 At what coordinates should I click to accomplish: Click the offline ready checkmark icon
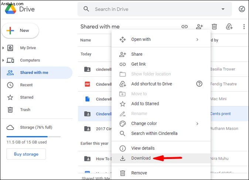tap(242, 9)
